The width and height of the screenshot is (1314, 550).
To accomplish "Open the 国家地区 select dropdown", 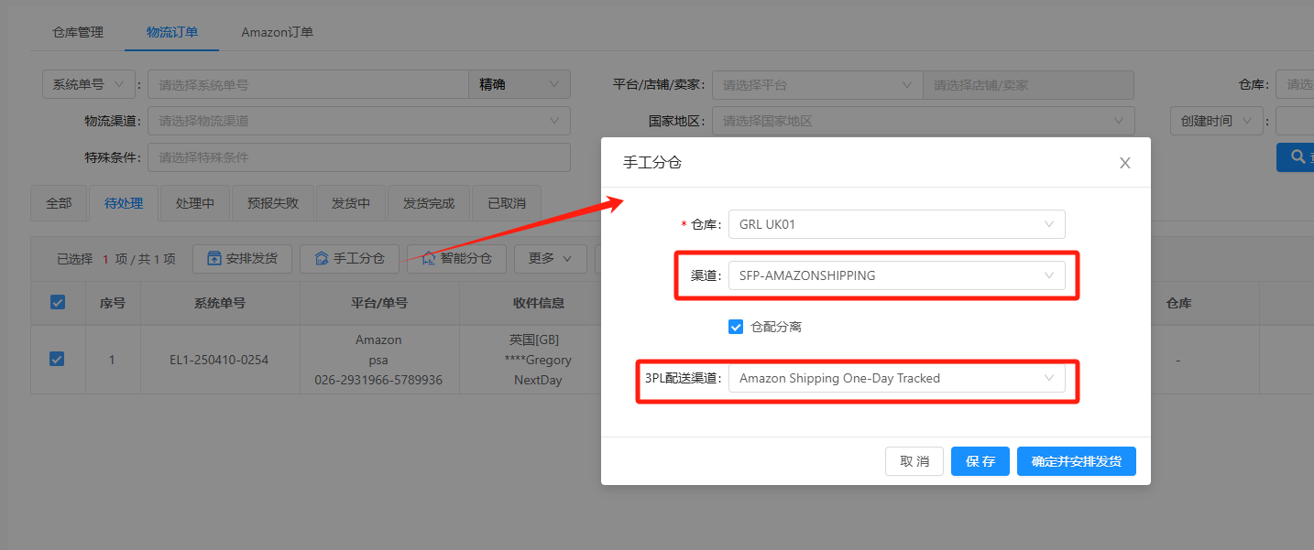I will (x=923, y=121).
